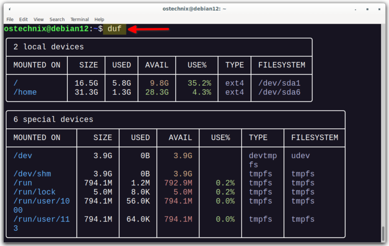Click the /dev/sda6 filesystem entry
This screenshot has height=246, width=389.
[279, 92]
